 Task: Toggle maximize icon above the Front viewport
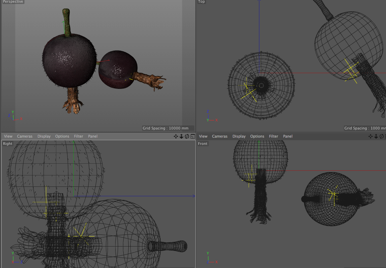(385, 136)
